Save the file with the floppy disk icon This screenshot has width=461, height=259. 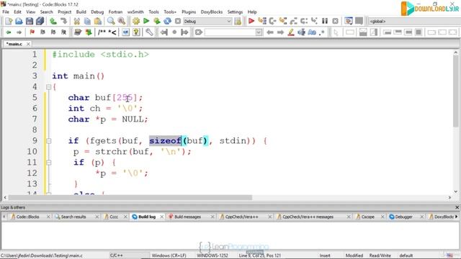pyautogui.click(x=30, y=21)
